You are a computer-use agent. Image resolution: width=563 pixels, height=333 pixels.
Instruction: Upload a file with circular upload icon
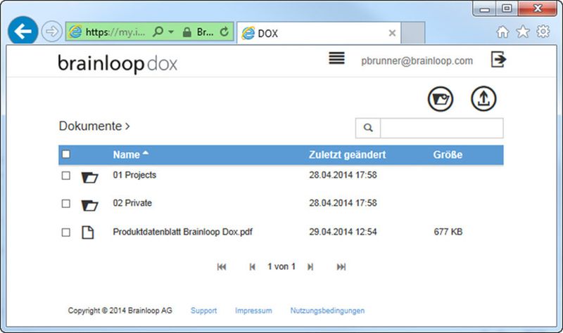(x=483, y=98)
